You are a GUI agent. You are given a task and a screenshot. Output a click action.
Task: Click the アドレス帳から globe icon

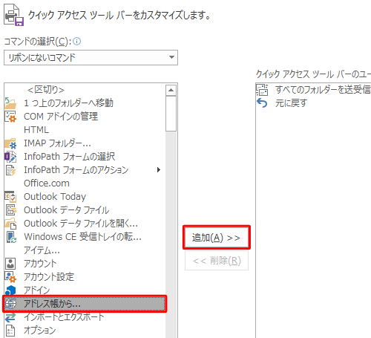(10, 304)
